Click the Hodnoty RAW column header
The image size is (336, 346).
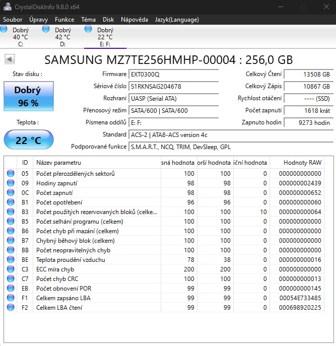click(297, 163)
